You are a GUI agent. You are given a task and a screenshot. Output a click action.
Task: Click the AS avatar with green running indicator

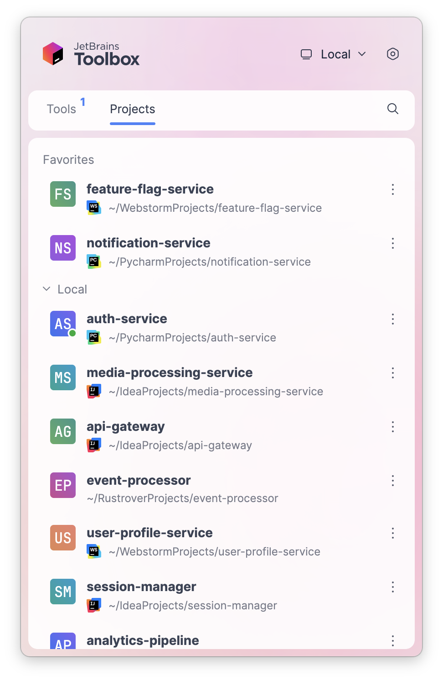coord(63,324)
